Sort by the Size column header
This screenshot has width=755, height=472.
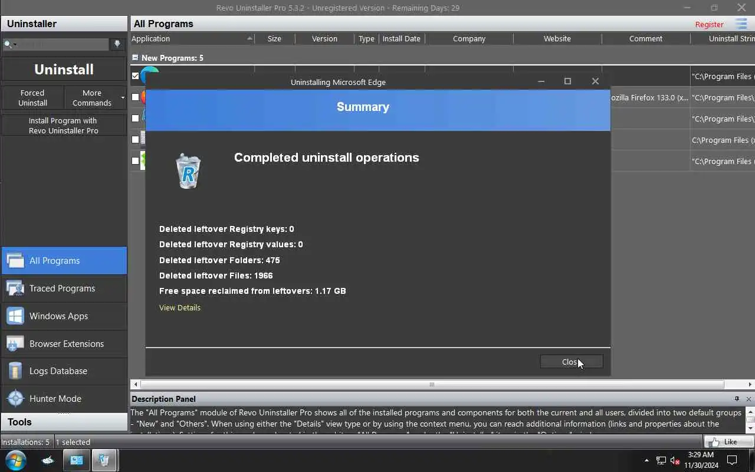click(x=274, y=38)
